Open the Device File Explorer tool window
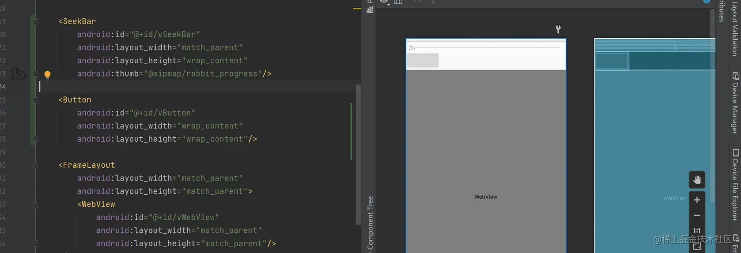Screen dimensions: 741x253 734,190
